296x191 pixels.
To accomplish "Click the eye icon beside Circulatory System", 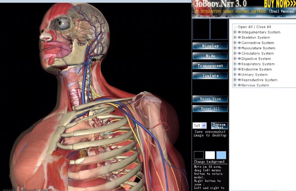I will [x=239, y=53].
